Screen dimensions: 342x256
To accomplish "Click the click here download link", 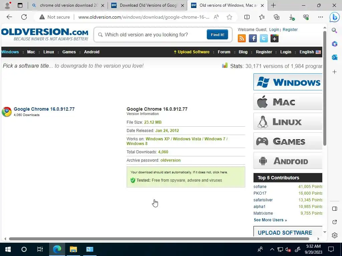I will click(220, 172).
